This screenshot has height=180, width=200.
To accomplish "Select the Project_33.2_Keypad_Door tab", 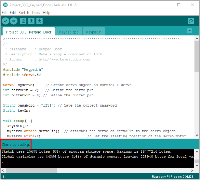I will pyautogui.click(x=29, y=32).
